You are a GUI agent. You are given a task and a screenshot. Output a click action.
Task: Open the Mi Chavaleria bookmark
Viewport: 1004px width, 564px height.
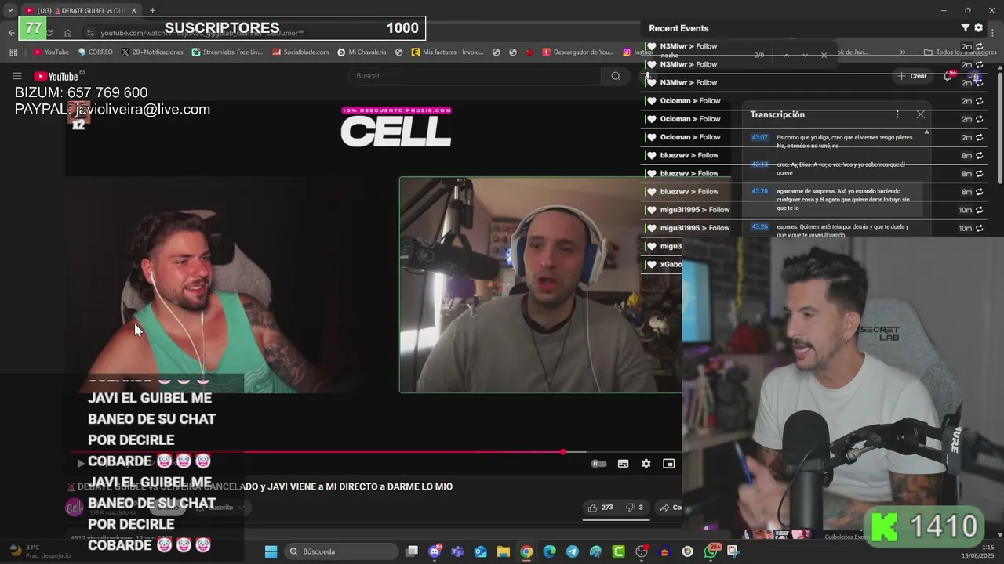[x=362, y=52]
